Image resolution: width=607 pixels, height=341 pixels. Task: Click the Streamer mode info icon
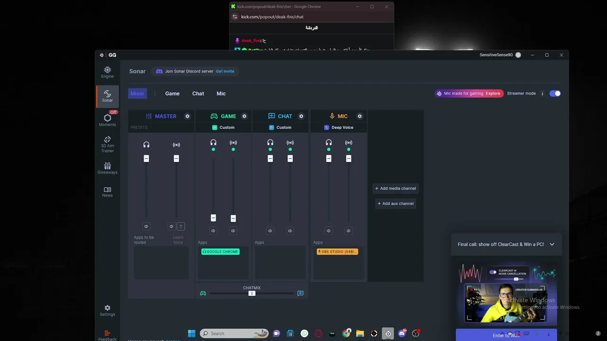pos(543,93)
